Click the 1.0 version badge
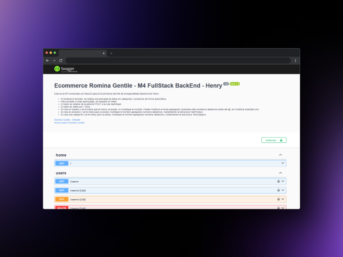Image resolution: width=343 pixels, height=257 pixels. click(226, 84)
